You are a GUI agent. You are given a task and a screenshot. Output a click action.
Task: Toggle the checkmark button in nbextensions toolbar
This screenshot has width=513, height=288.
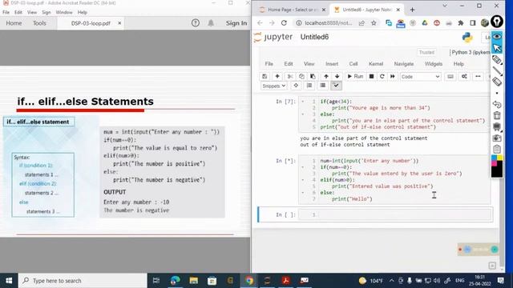pos(336,86)
